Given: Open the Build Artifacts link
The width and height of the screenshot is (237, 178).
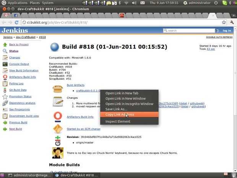Looking at the screenshot, I should tap(76, 85).
